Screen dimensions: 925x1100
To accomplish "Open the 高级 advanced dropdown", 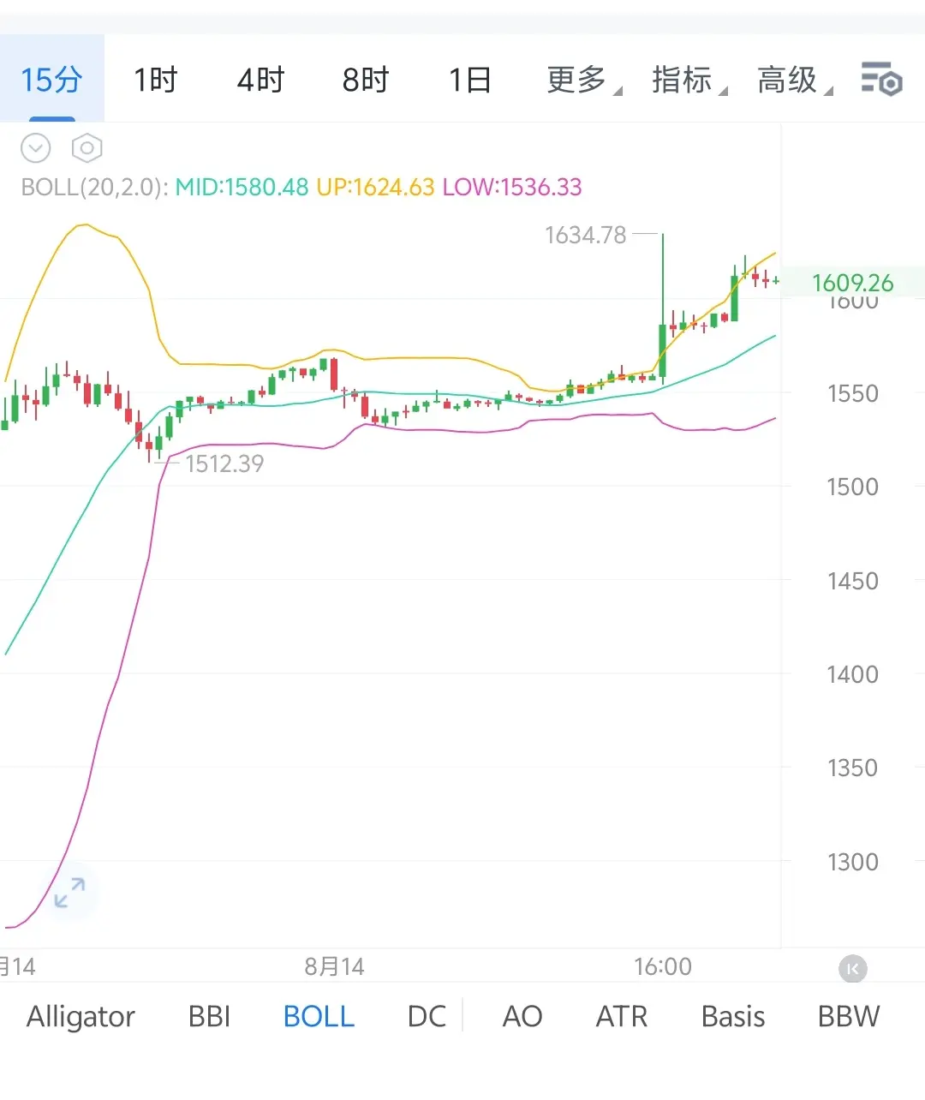I will click(795, 80).
